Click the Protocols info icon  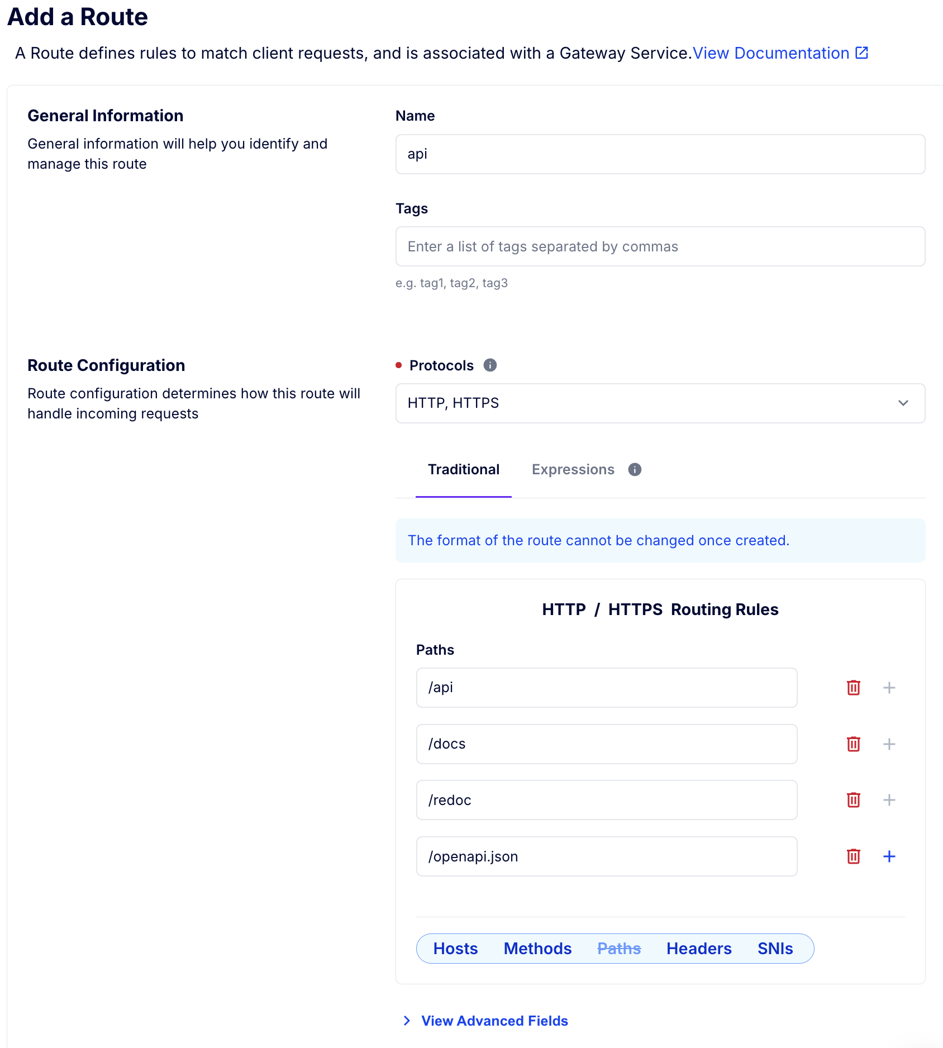click(x=490, y=365)
